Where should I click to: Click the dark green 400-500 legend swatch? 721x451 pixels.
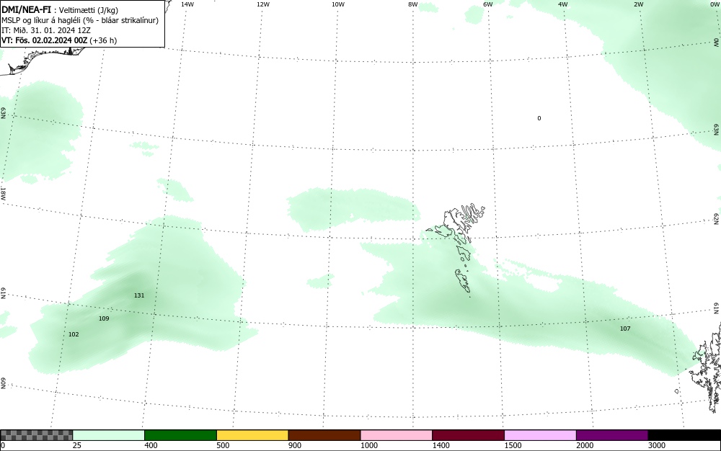tap(180, 435)
